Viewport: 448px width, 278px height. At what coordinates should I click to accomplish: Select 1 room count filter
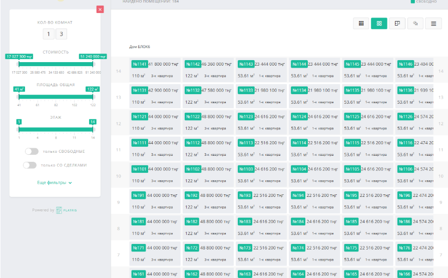[48, 34]
